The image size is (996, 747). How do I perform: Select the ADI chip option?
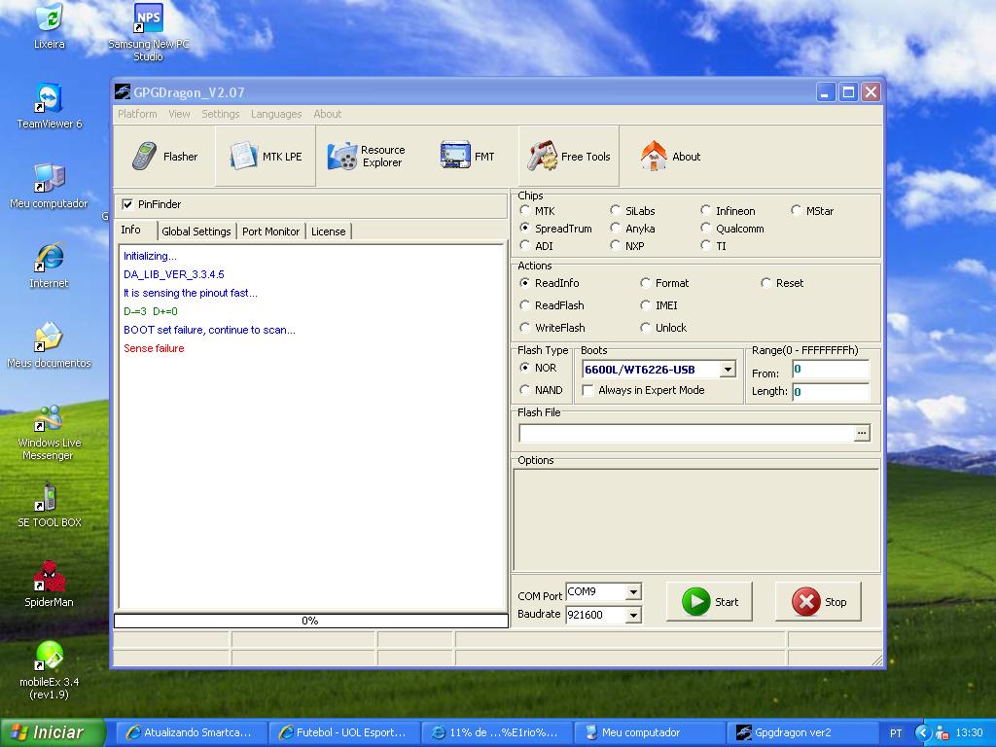click(524, 245)
